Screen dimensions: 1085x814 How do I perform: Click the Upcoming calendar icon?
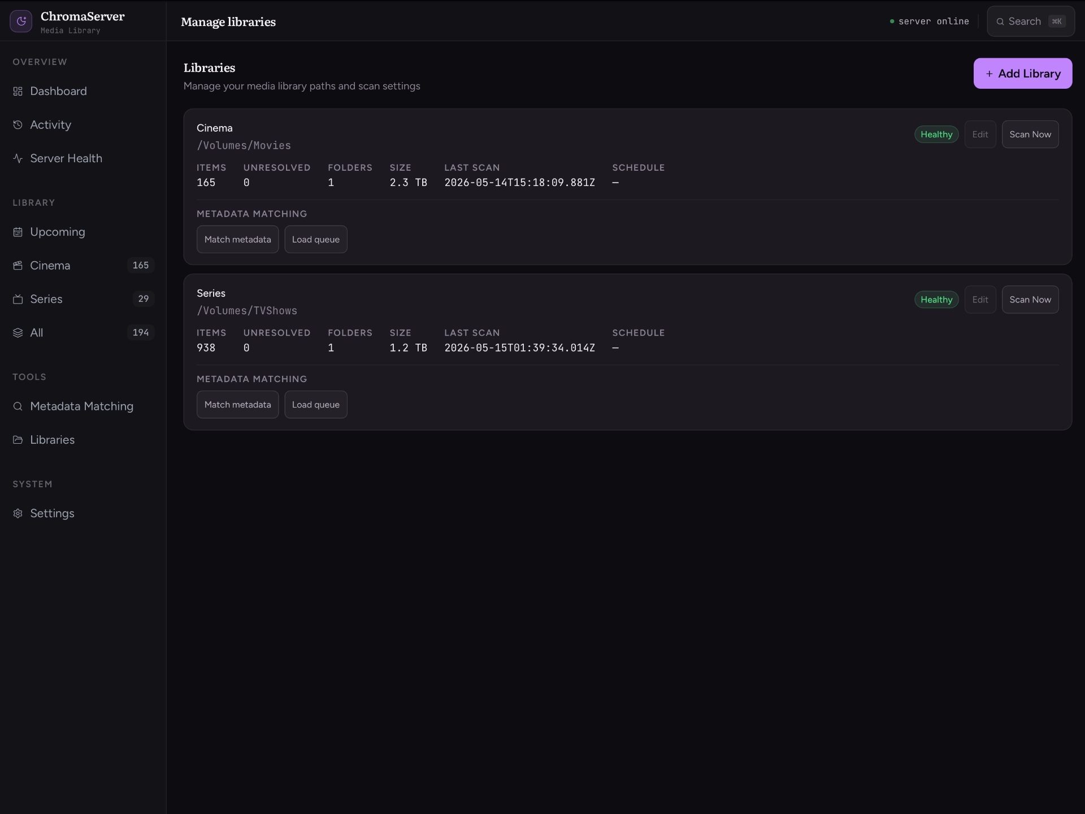(18, 232)
